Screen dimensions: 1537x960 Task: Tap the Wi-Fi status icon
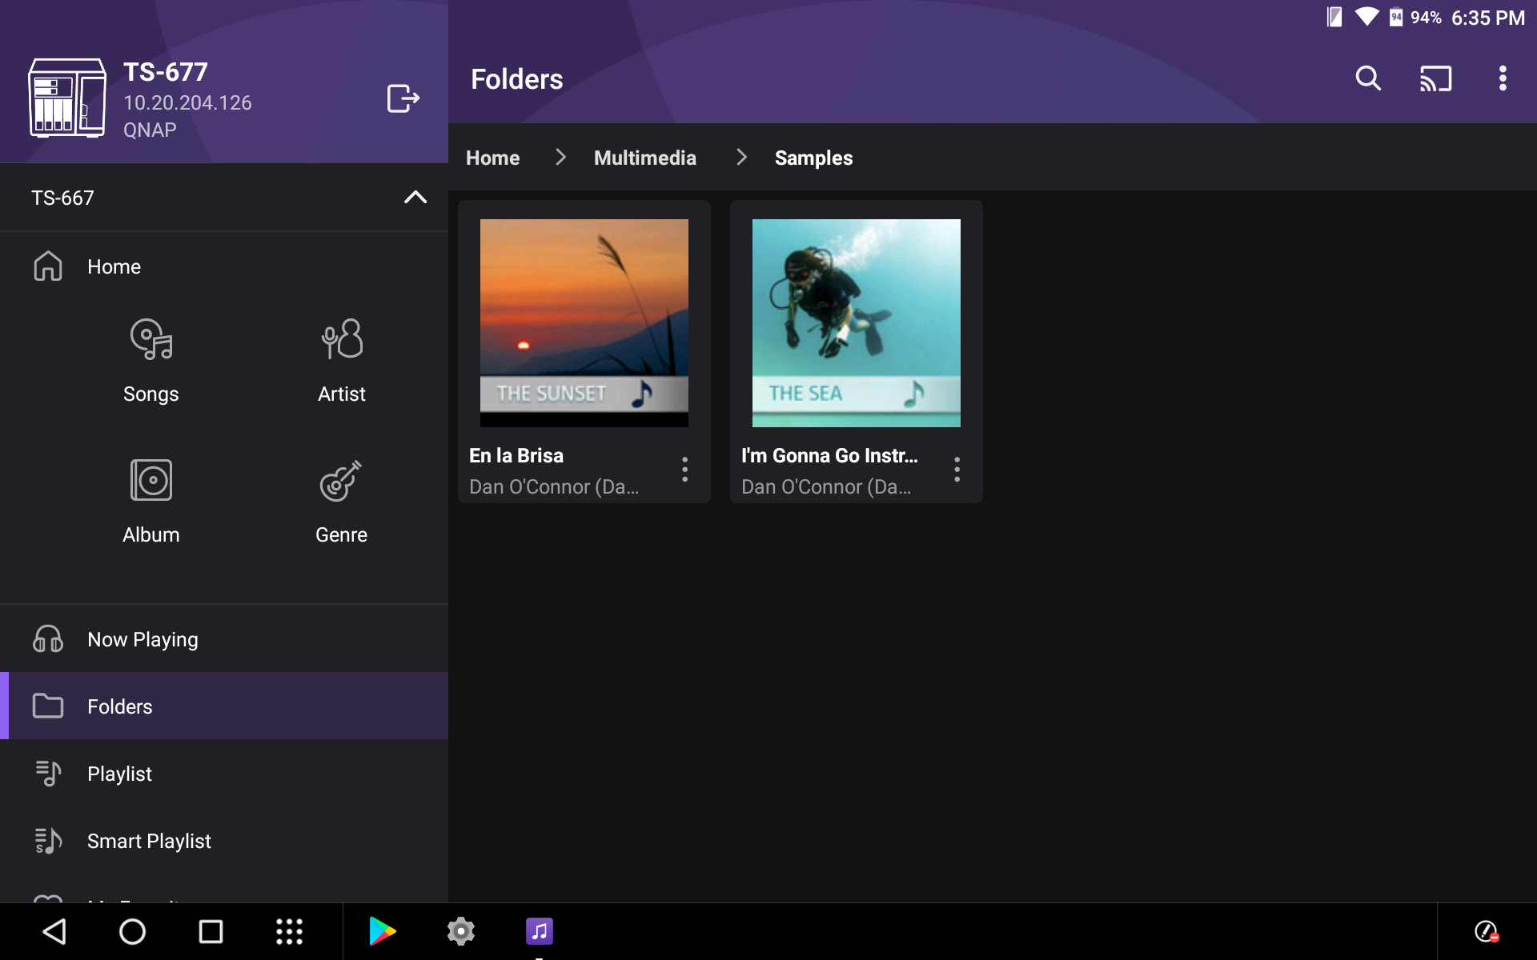click(x=1366, y=17)
